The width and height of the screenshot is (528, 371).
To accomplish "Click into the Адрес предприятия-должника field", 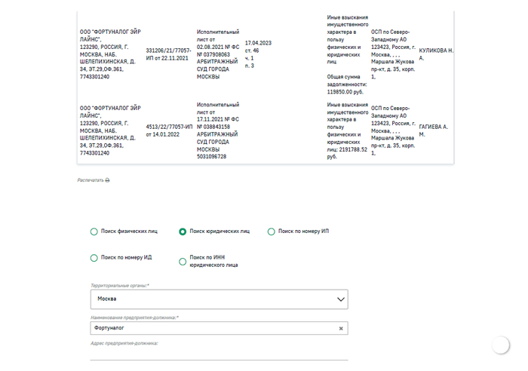I will click(219, 354).
